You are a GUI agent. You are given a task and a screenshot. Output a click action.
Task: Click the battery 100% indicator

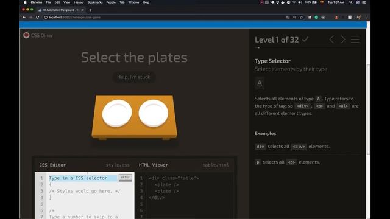(311, 2)
